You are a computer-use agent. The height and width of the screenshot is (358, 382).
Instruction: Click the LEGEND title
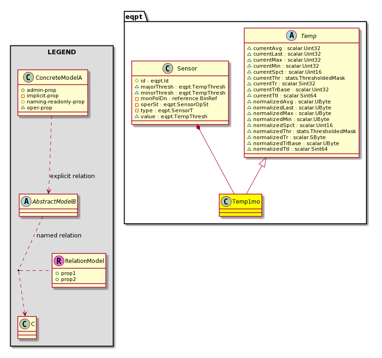(62, 52)
